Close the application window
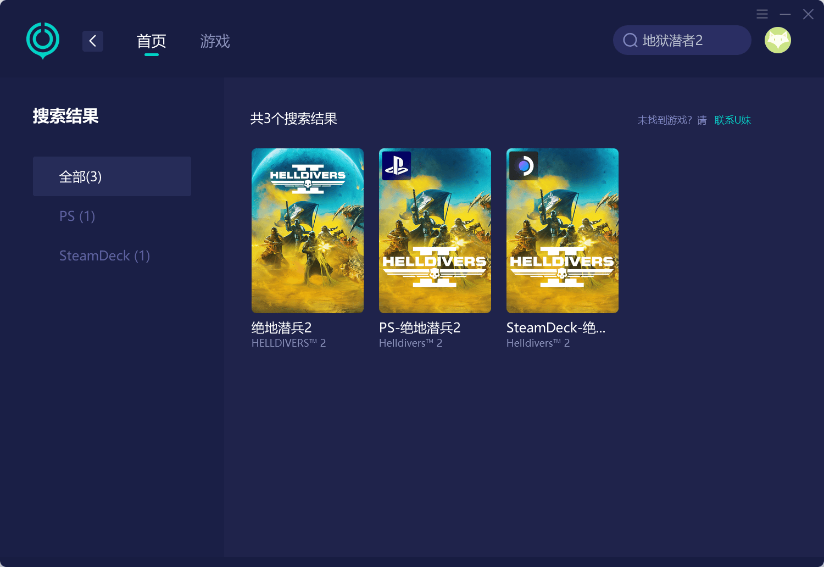Image resolution: width=824 pixels, height=567 pixels. [808, 14]
